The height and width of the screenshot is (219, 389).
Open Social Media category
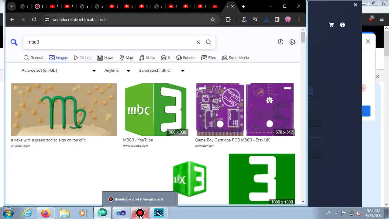point(235,58)
